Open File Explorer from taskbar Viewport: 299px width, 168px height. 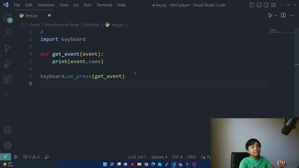pyautogui.click(x=139, y=164)
